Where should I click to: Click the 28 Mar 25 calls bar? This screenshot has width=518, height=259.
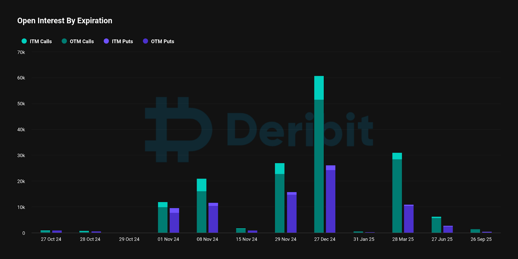tap(397, 193)
